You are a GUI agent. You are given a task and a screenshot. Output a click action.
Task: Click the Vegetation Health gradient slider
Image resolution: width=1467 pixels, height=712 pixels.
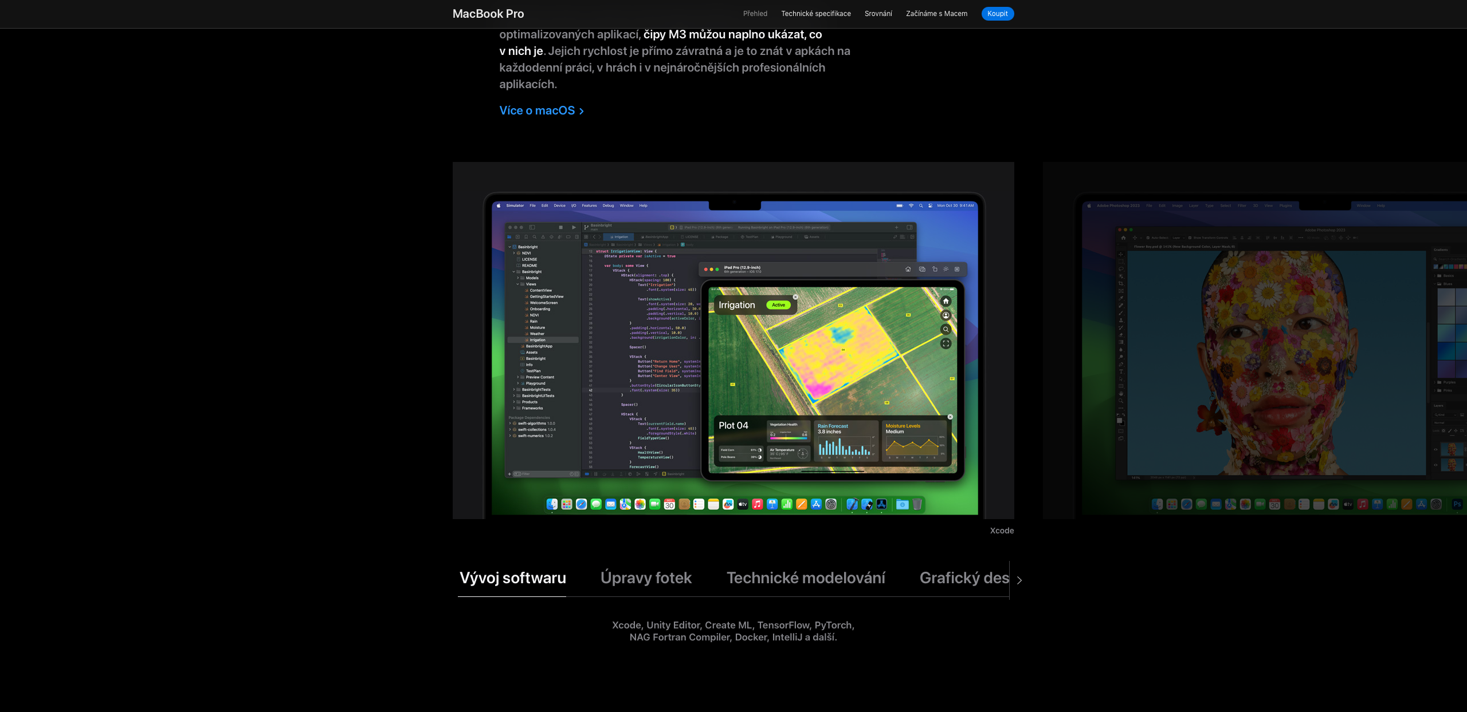point(788,438)
